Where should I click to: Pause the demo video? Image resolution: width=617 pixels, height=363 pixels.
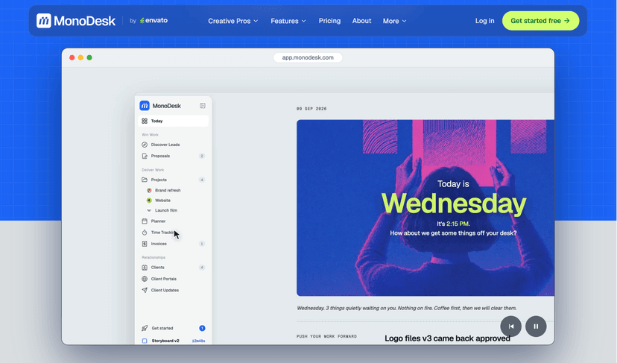(536, 326)
